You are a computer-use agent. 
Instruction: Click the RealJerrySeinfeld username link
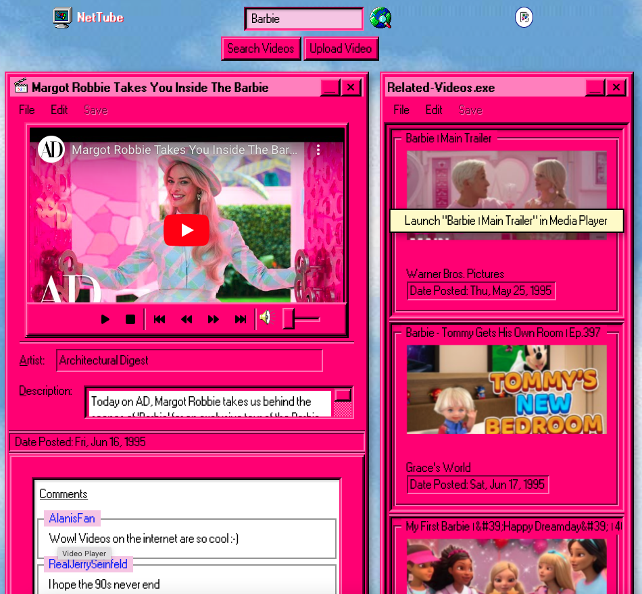click(x=88, y=564)
